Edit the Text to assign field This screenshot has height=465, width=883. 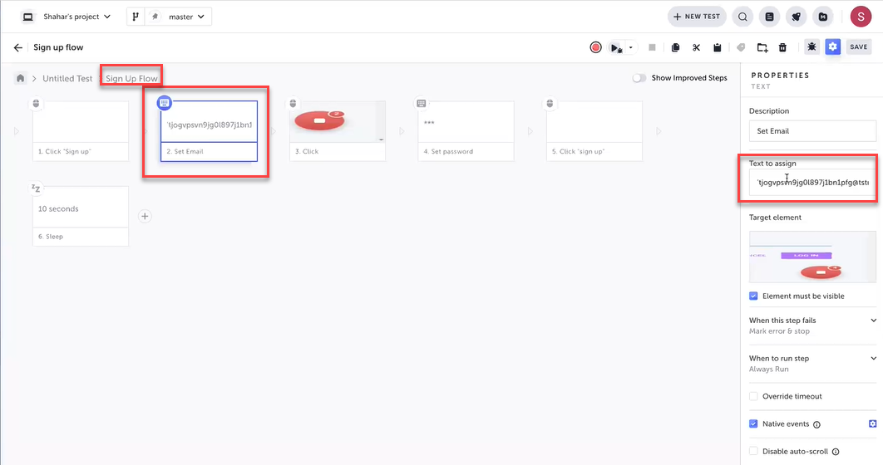click(x=812, y=182)
